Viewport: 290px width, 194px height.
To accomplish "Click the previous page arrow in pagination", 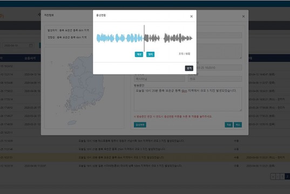I will coord(278,177).
